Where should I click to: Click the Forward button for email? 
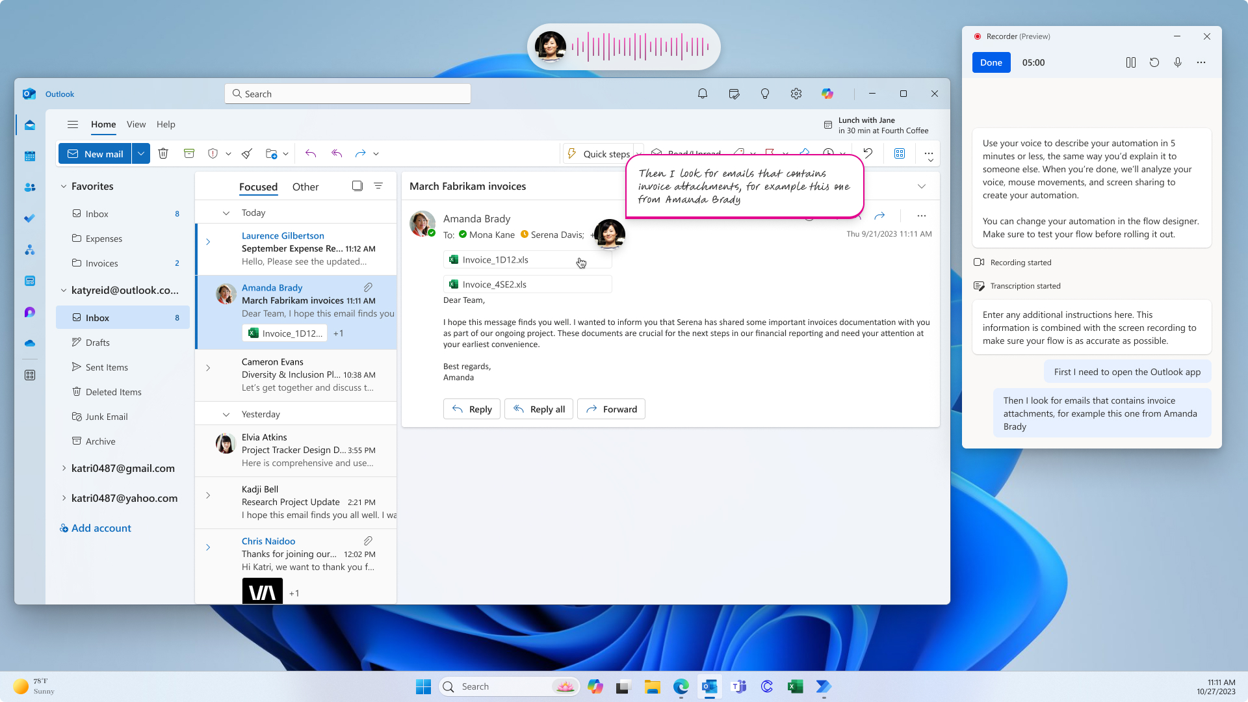(x=611, y=409)
